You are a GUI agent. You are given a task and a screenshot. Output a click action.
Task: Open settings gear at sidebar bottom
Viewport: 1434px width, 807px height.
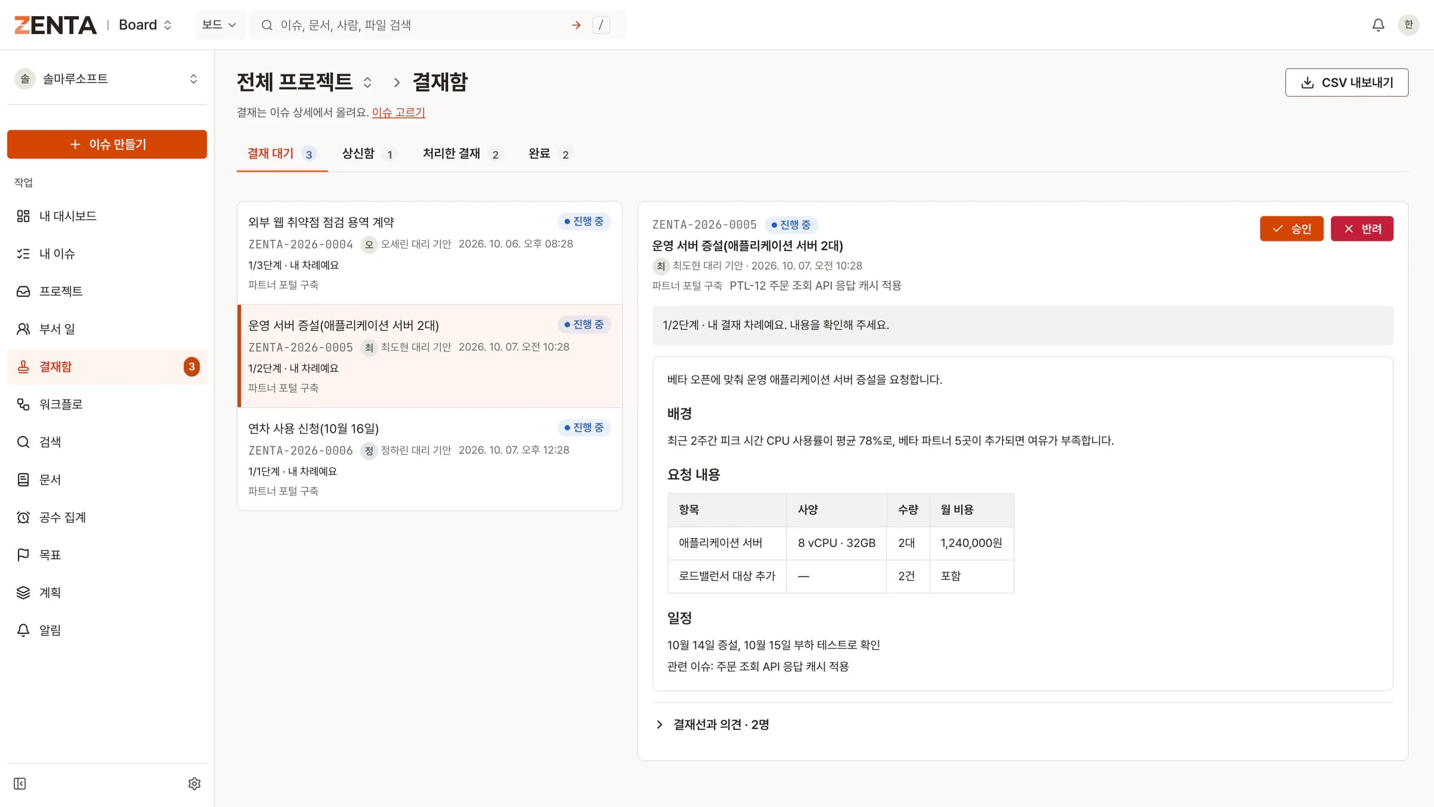[x=194, y=784]
